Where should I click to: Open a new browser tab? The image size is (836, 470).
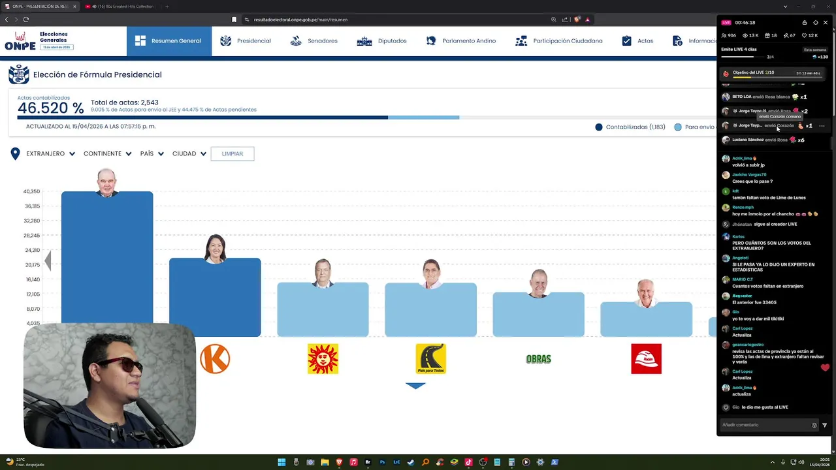167,7
